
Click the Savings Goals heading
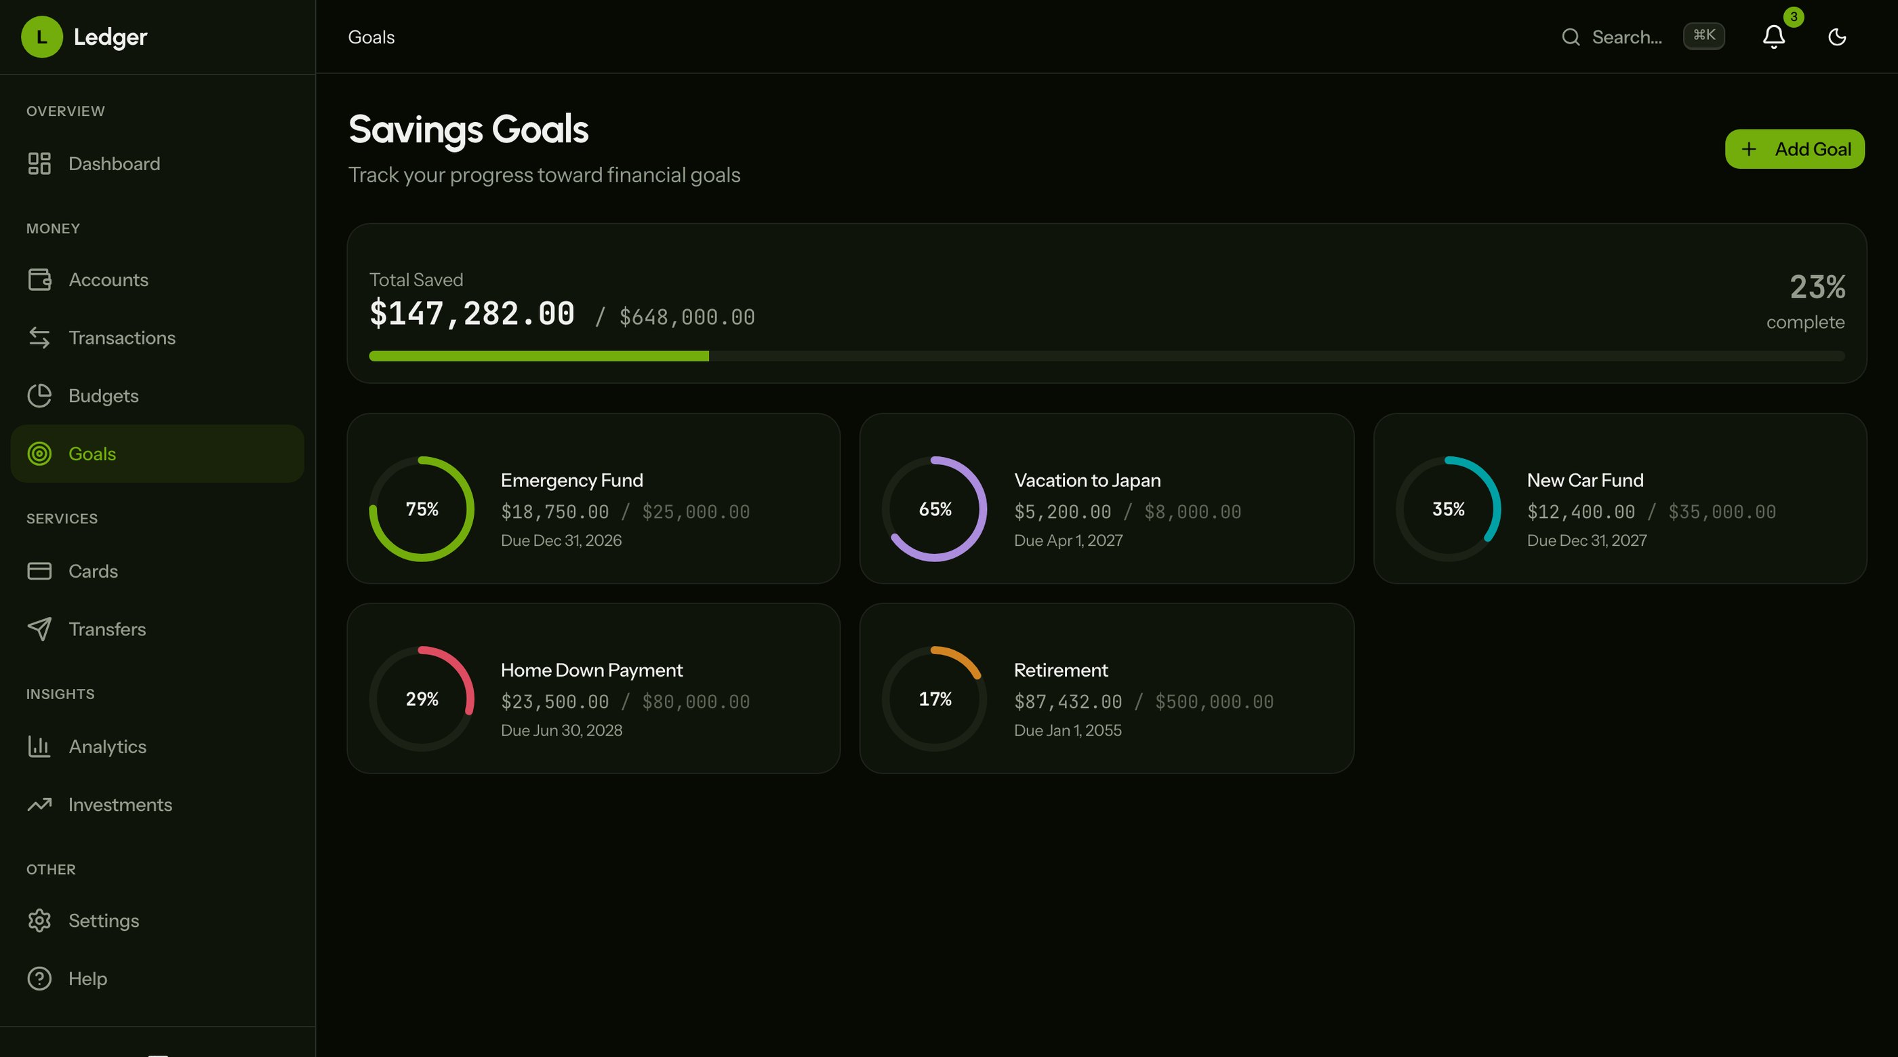tap(468, 129)
